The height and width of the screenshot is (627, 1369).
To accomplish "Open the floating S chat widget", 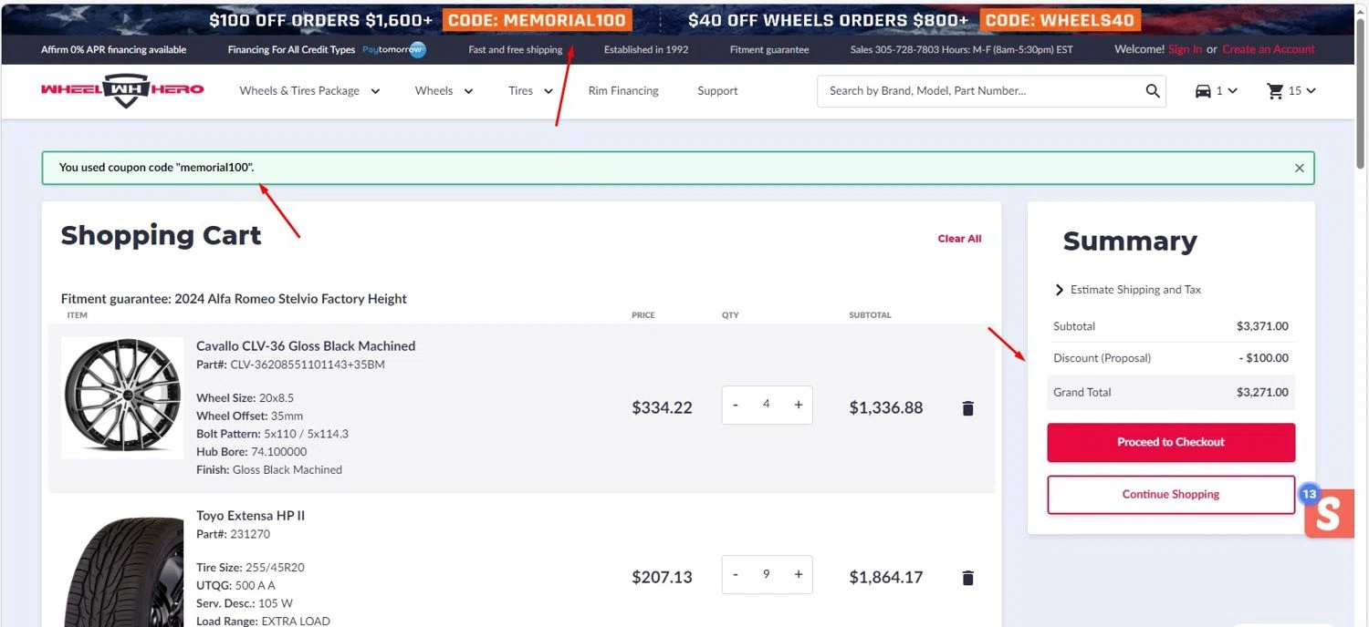I will 1329,514.
